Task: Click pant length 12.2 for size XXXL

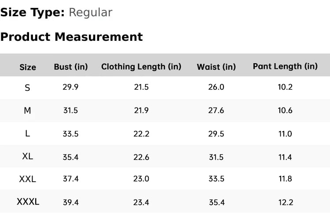Action: [285, 202]
